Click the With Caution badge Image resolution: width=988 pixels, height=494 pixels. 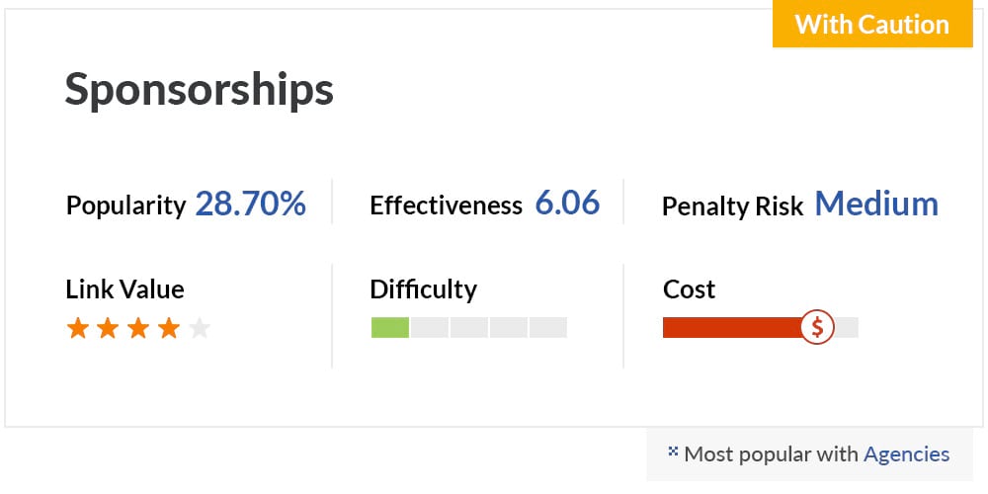point(872,24)
